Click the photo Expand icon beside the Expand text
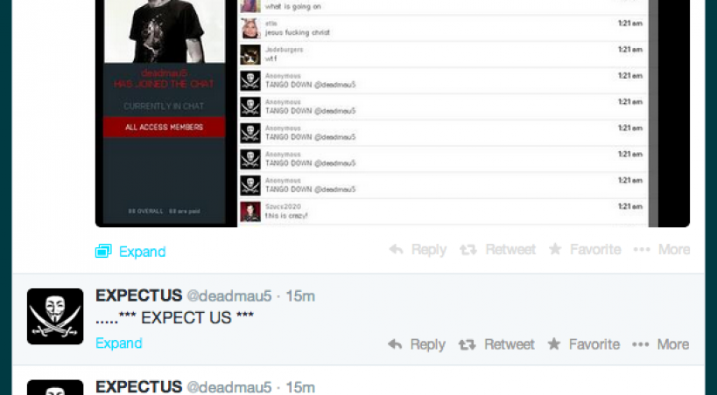The width and height of the screenshot is (717, 395). point(103,251)
